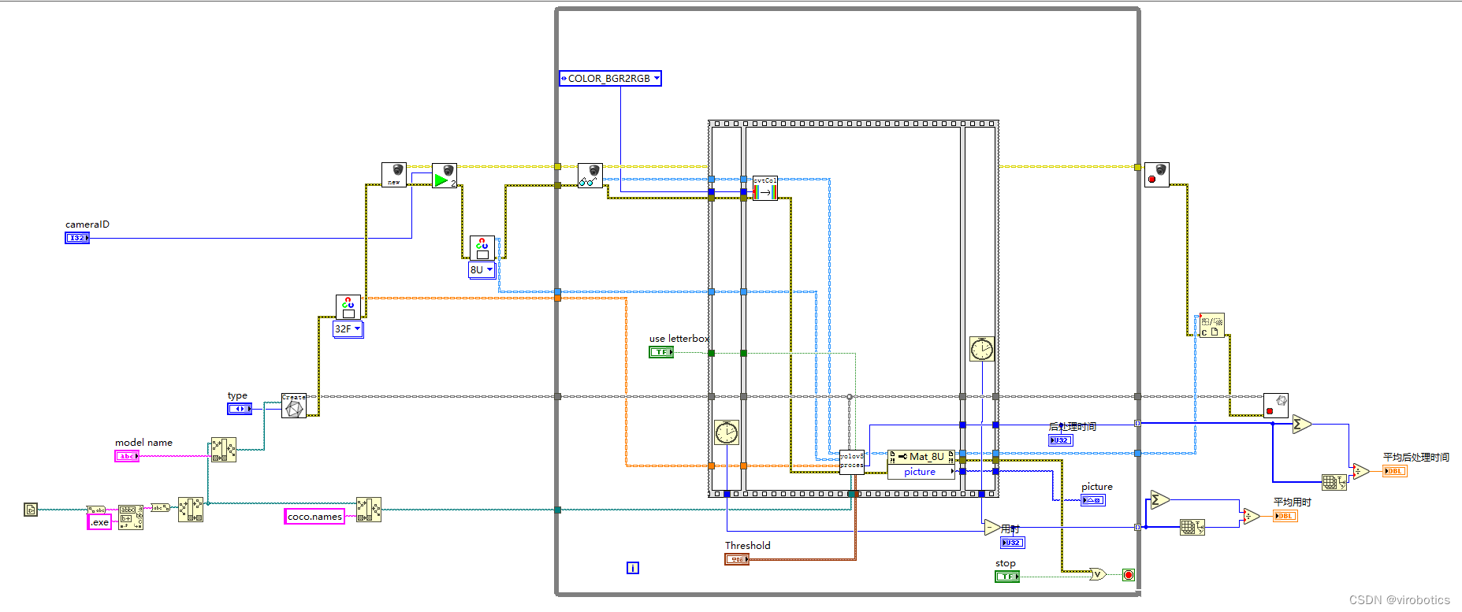The height and width of the screenshot is (612, 1462).
Task: Open the COLOR_BGR2RGB enum constant dropdown
Action: tap(610, 78)
